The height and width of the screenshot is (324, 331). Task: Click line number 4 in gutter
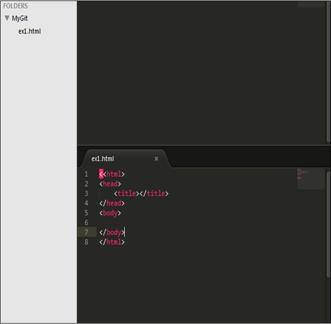tap(86, 203)
